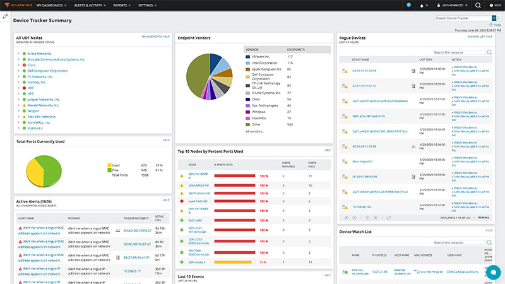Click the red connection icon for BC:26:28:51:C9:C8 row
Image resolution: width=505 pixels, height=284 pixels.
(x=413, y=146)
